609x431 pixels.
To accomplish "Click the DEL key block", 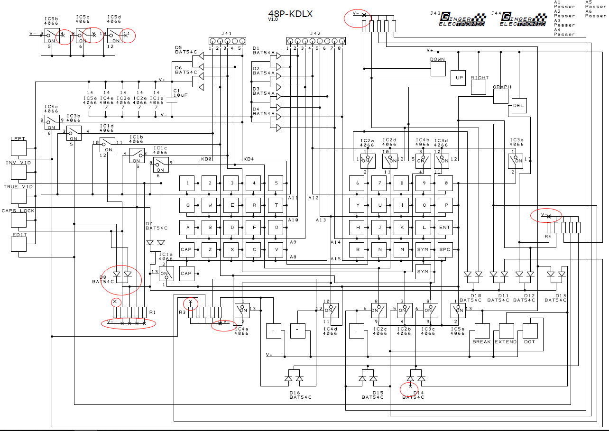I will click(519, 105).
